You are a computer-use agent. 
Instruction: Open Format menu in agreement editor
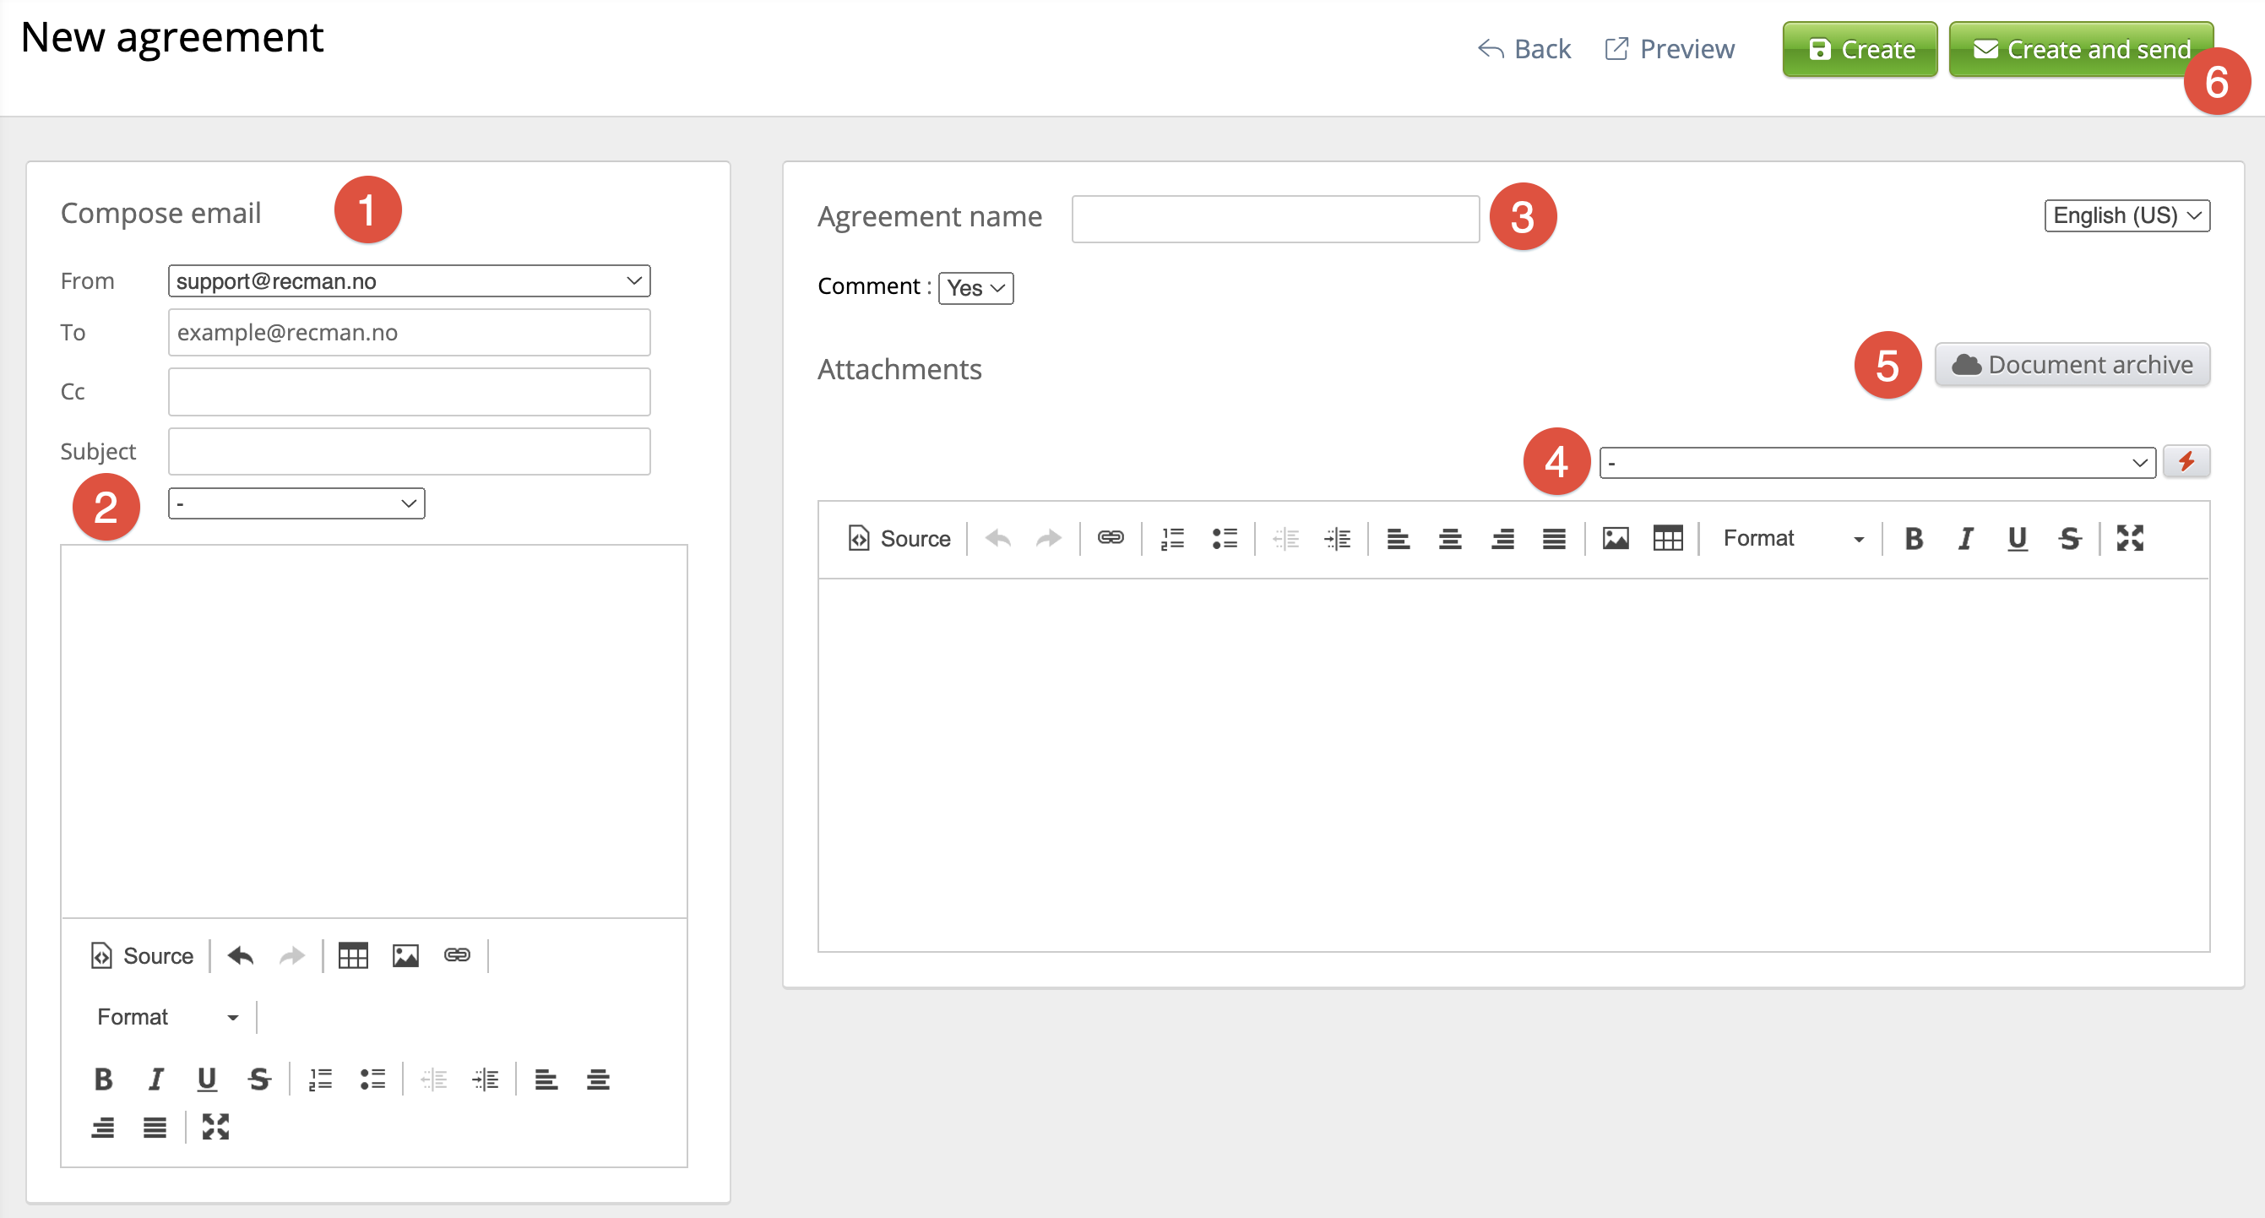[x=1792, y=538]
